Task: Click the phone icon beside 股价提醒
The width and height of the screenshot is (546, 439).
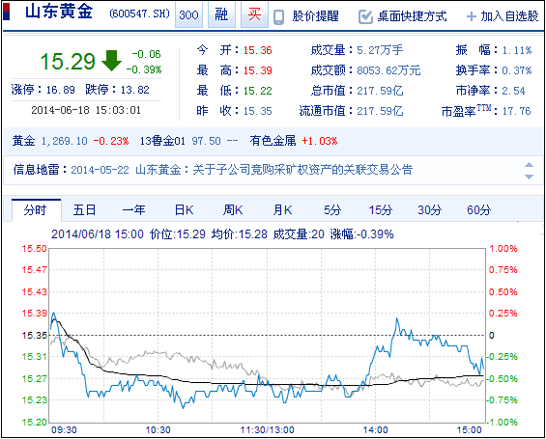Action: 278,16
